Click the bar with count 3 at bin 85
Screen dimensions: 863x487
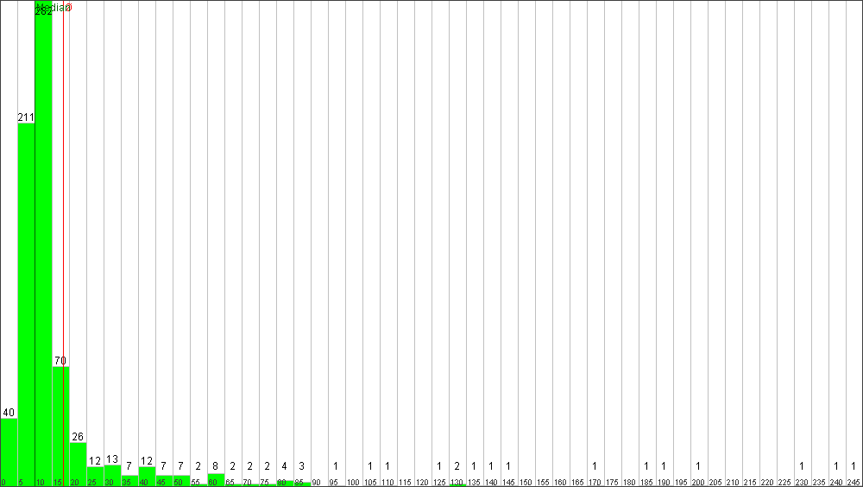(x=302, y=484)
